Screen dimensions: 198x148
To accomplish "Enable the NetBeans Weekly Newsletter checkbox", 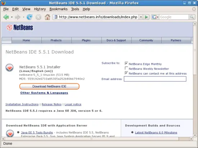I will click(x=126, y=68).
